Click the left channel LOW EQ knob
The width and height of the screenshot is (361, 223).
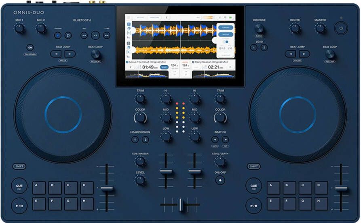[166, 137]
